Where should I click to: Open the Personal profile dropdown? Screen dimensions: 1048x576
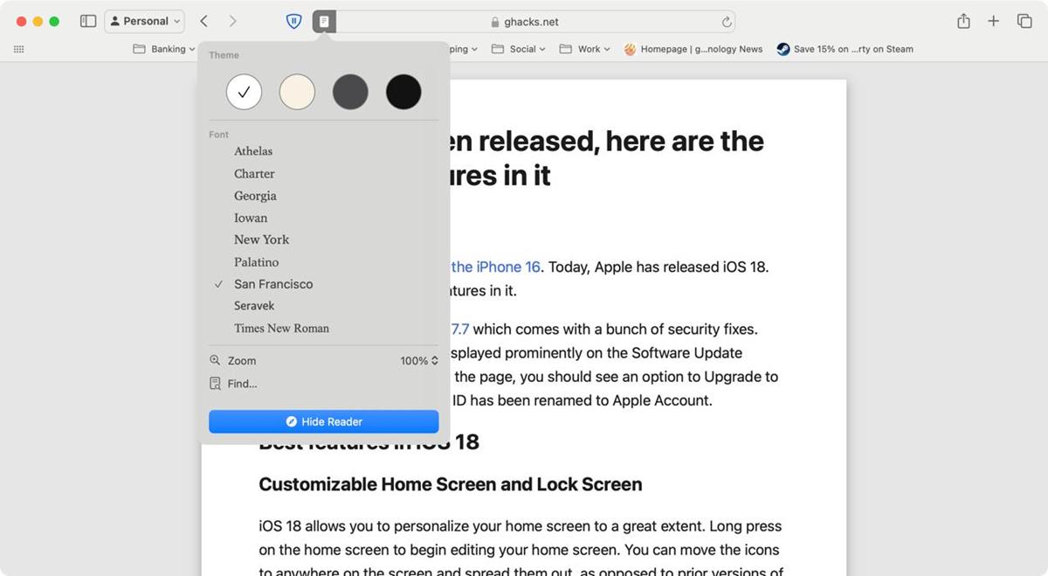coord(144,21)
